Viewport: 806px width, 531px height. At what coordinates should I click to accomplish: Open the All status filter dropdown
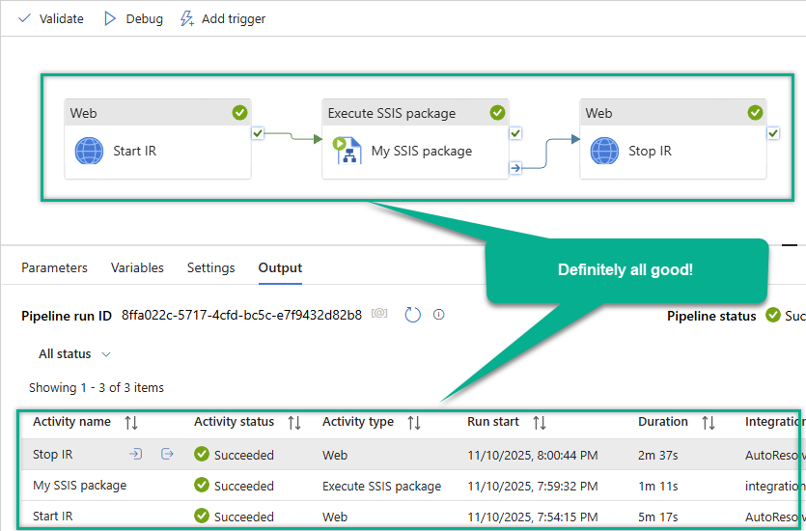click(x=74, y=354)
